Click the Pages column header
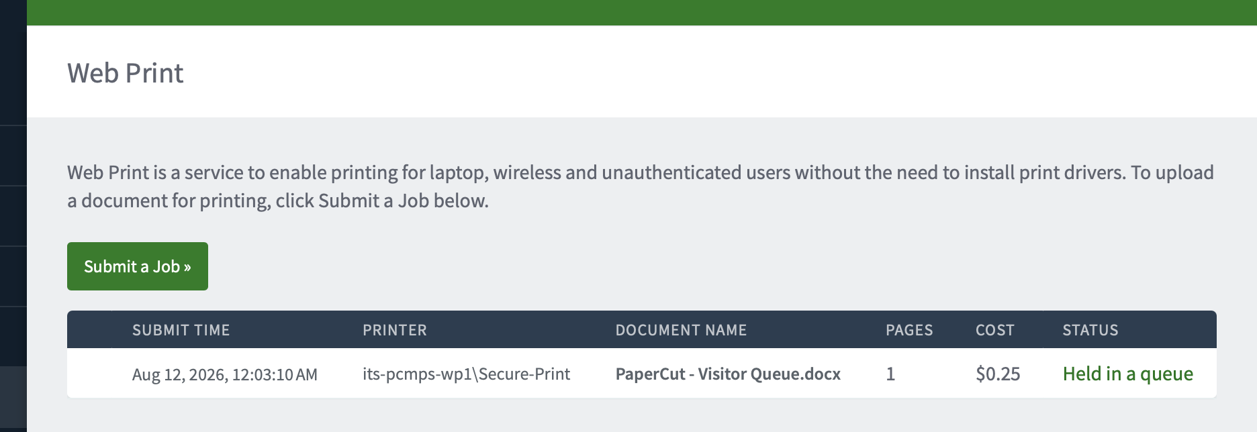This screenshot has height=432, width=1257. coord(909,330)
